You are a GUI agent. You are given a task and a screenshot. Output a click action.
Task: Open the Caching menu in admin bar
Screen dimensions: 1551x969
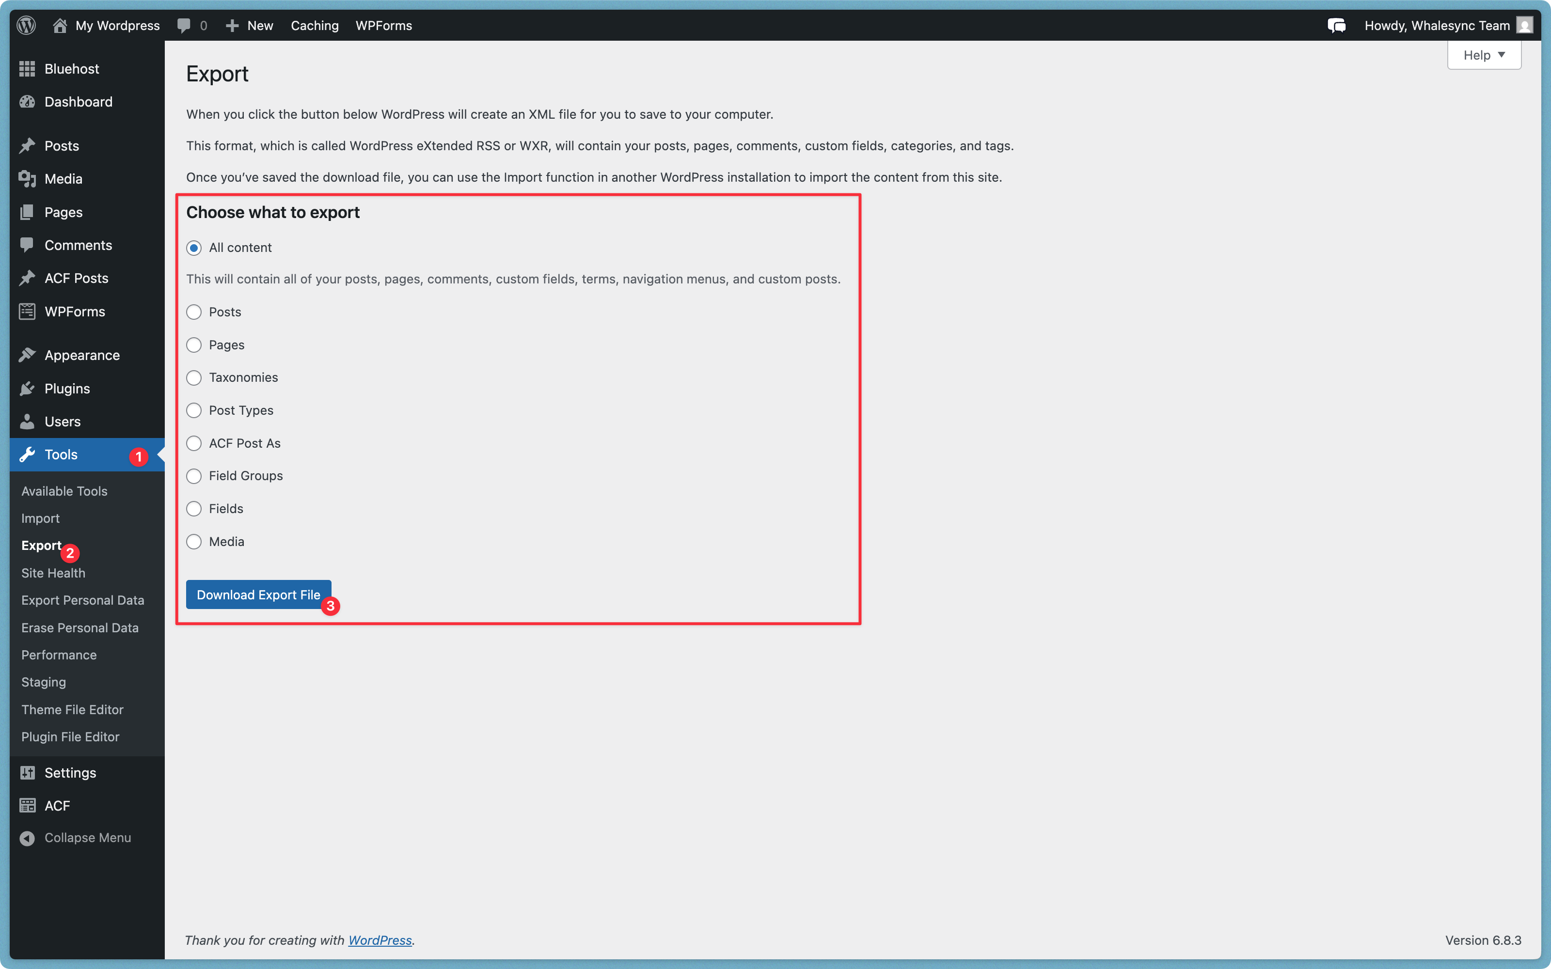pos(315,26)
